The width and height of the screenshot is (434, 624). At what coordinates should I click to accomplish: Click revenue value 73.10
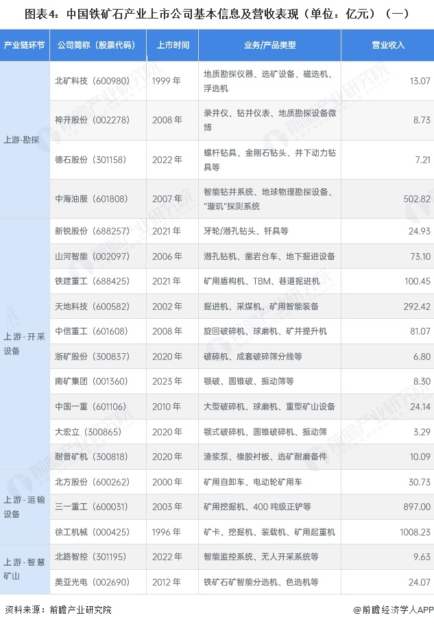420,256
